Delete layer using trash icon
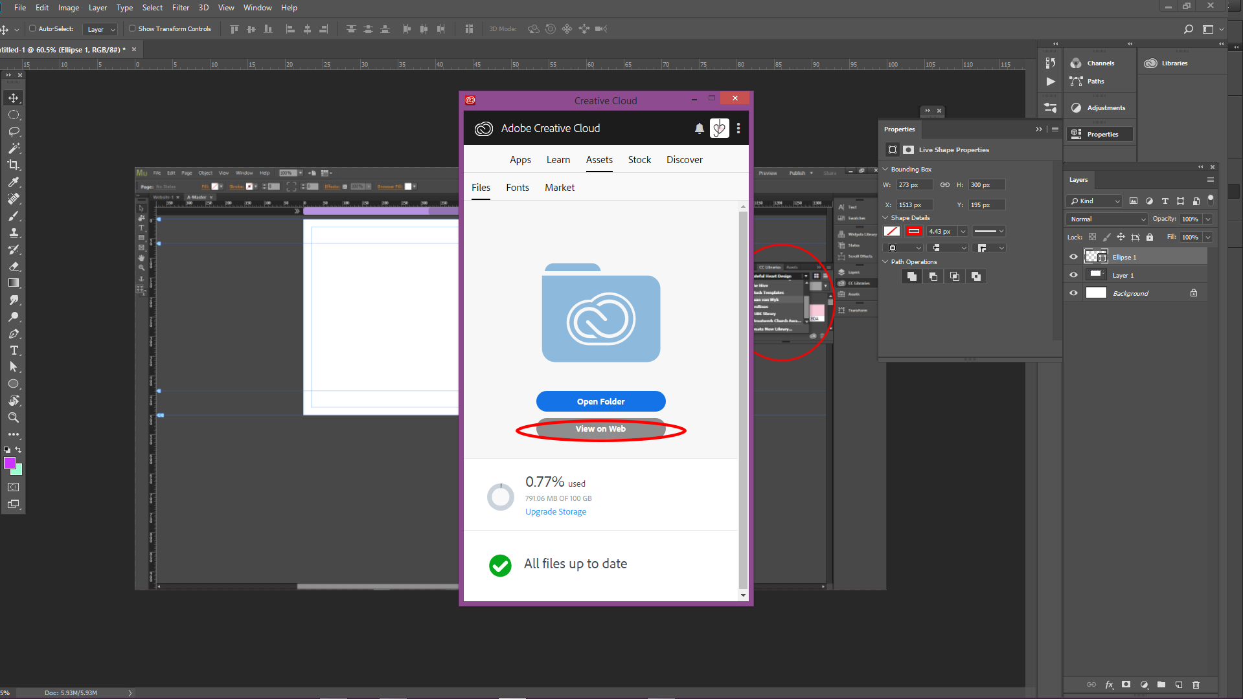Image resolution: width=1243 pixels, height=699 pixels. 1196,684
